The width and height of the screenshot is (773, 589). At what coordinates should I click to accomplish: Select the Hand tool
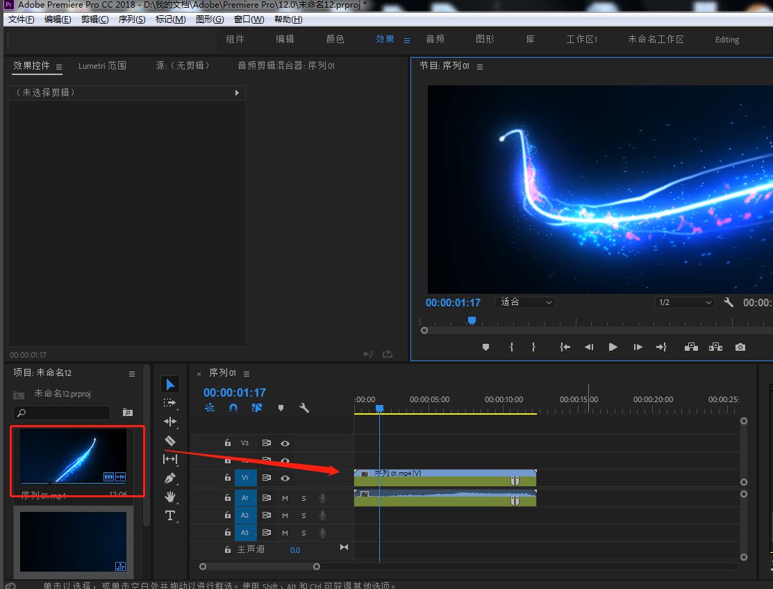click(170, 497)
